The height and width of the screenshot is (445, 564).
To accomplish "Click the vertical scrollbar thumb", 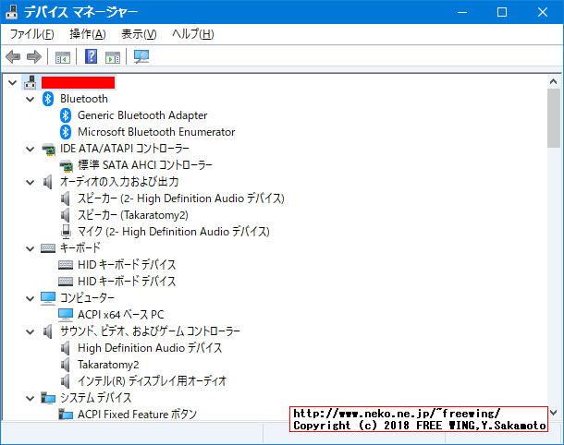I will (x=554, y=118).
